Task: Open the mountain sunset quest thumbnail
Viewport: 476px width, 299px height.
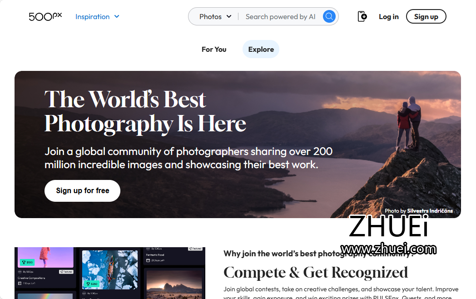Action: pos(174,284)
